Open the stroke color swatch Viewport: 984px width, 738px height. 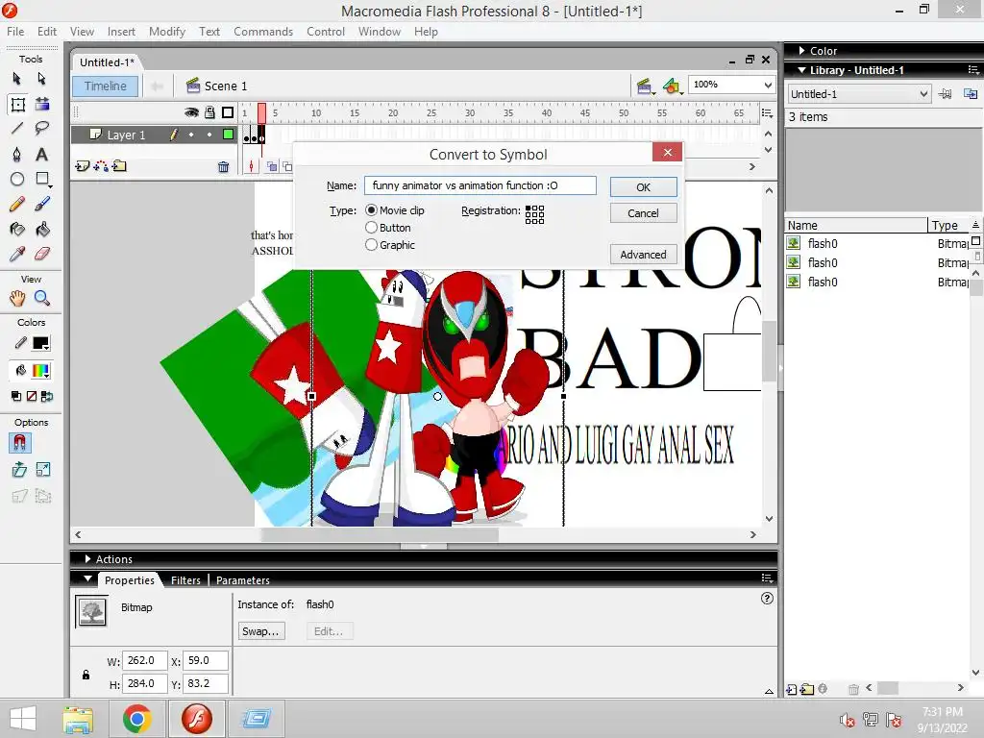(40, 343)
